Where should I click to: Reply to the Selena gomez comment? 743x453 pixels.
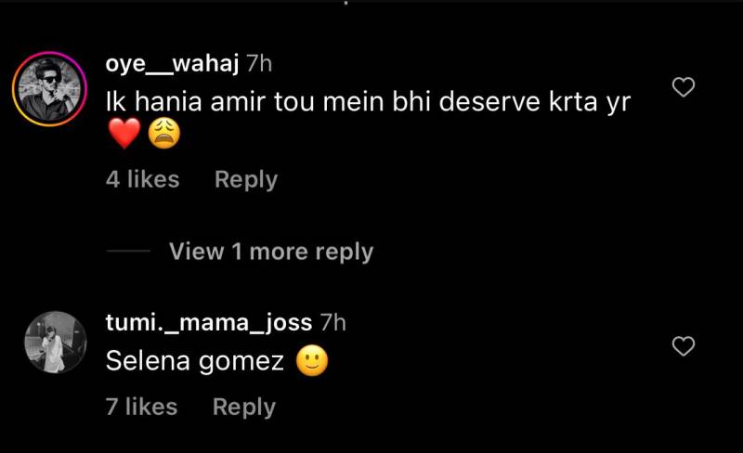[244, 407]
